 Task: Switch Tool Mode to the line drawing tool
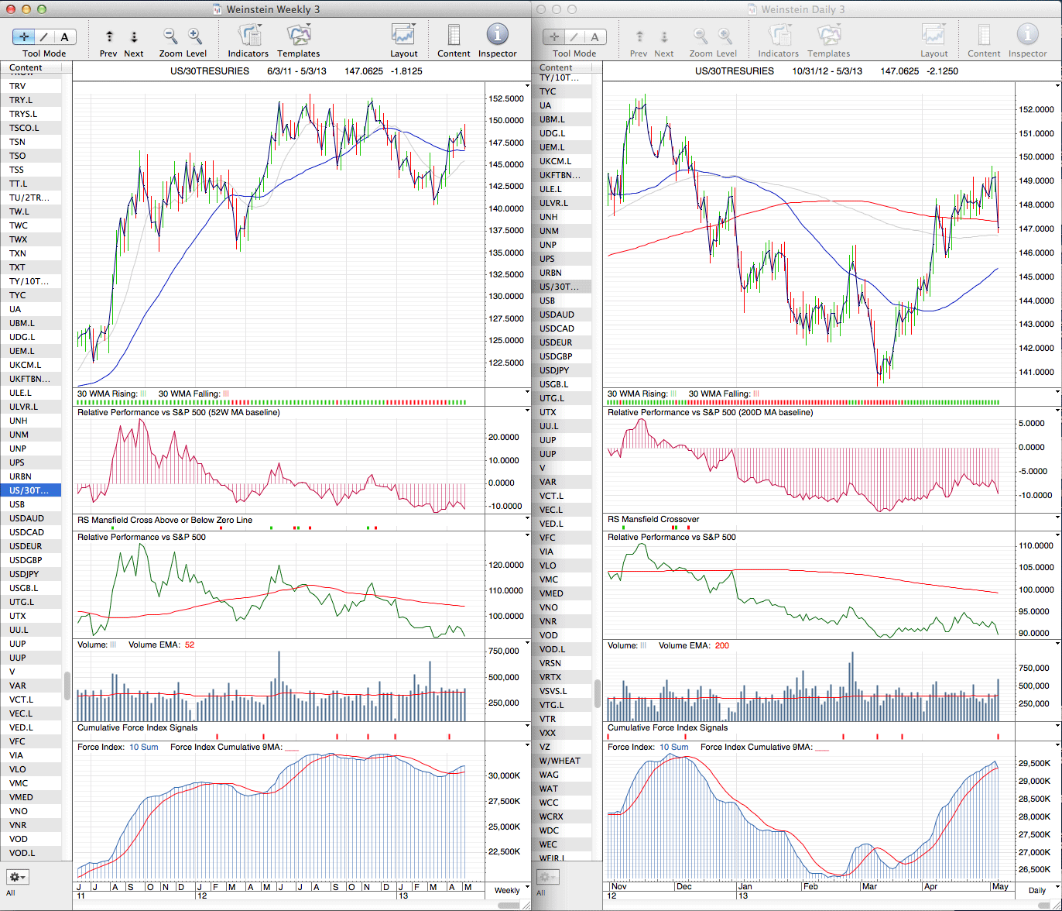click(x=44, y=36)
